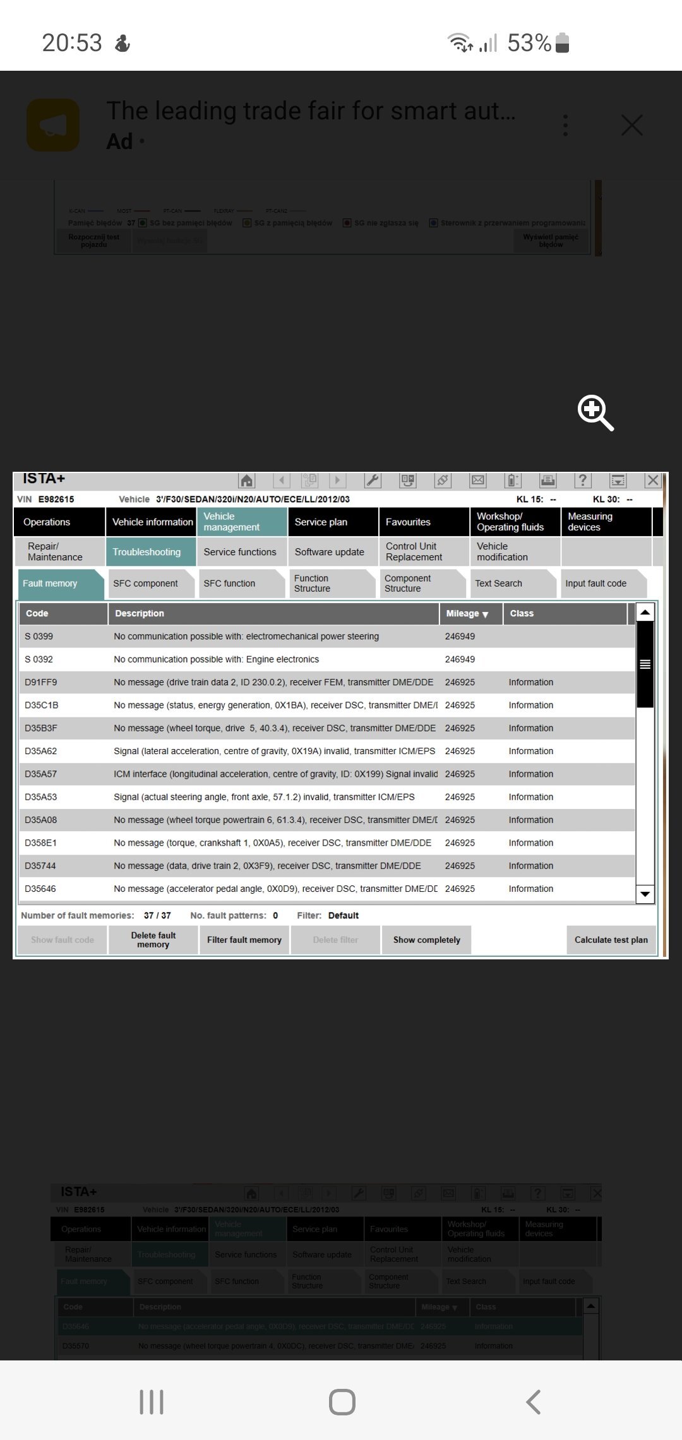Select fault row with code D35A62
682x1440 pixels.
(326, 751)
